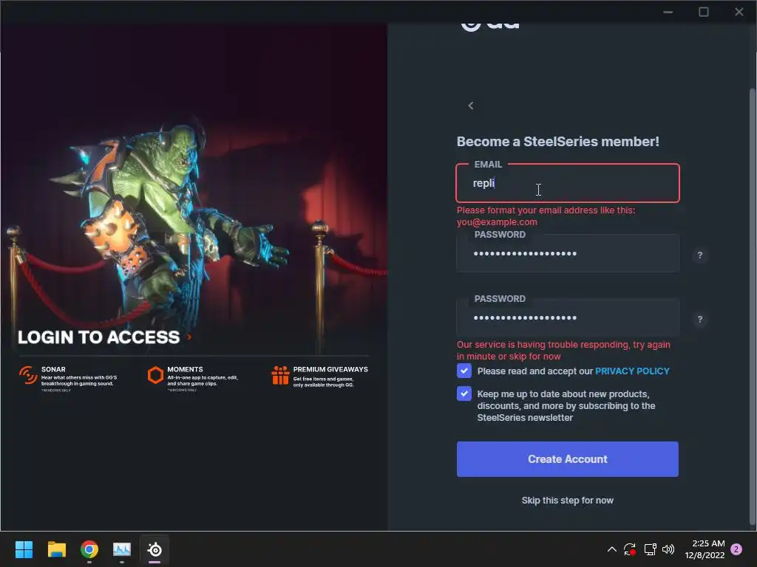Expand the hidden system tray icons chevron
Image resolution: width=757 pixels, height=567 pixels.
(x=611, y=549)
